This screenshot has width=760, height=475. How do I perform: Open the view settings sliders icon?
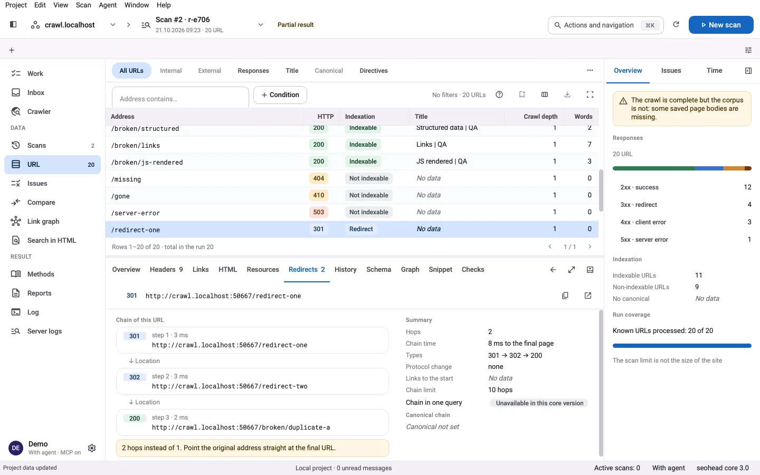(x=748, y=50)
